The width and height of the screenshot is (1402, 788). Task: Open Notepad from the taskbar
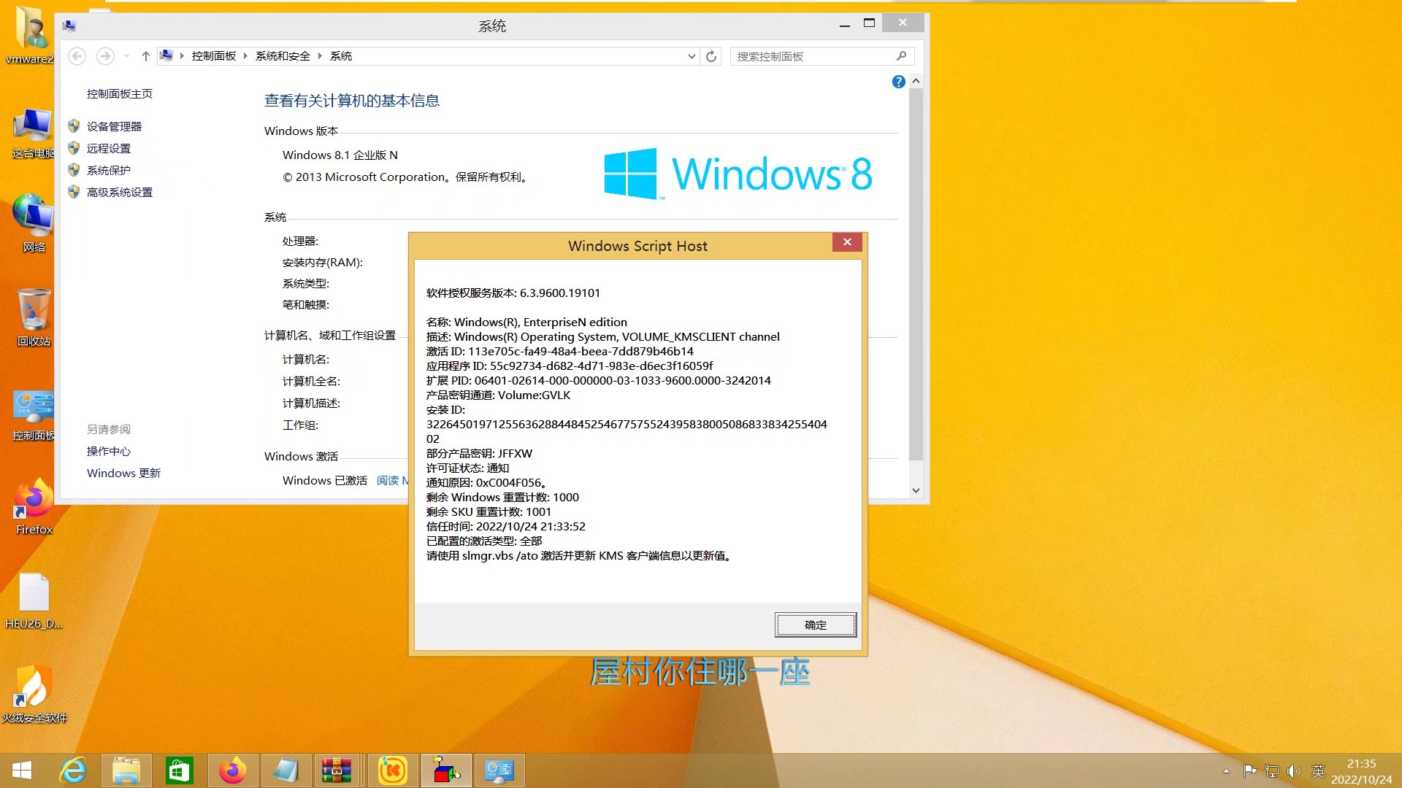pyautogui.click(x=286, y=770)
